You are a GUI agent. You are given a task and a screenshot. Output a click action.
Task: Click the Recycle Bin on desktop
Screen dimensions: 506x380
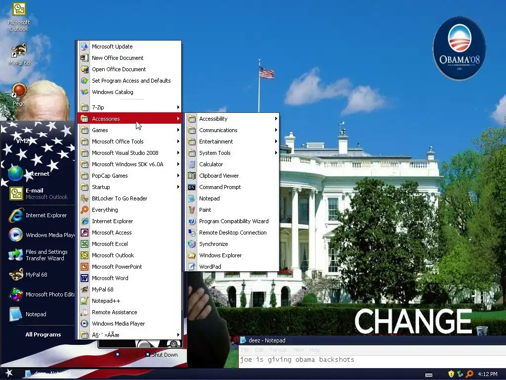point(482,330)
